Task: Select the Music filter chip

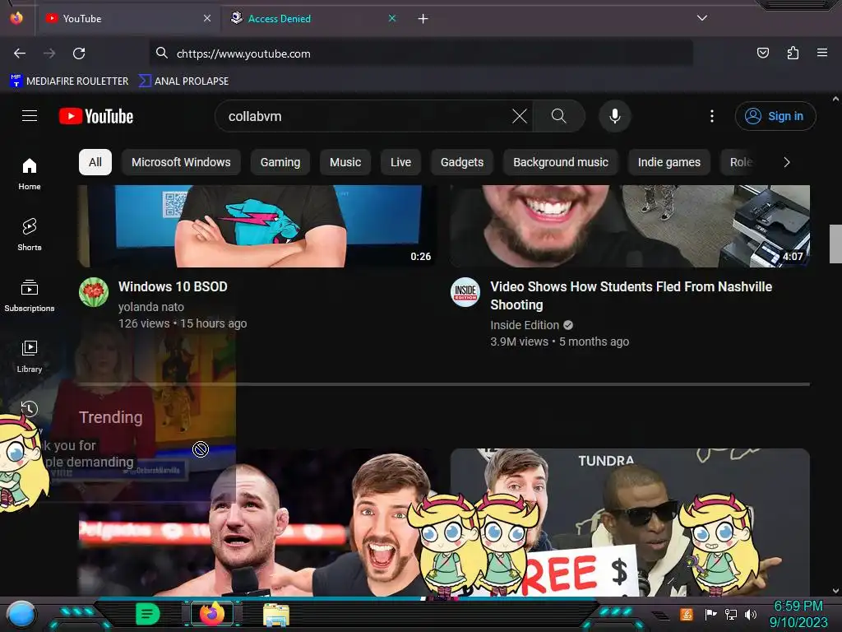Action: 345,162
